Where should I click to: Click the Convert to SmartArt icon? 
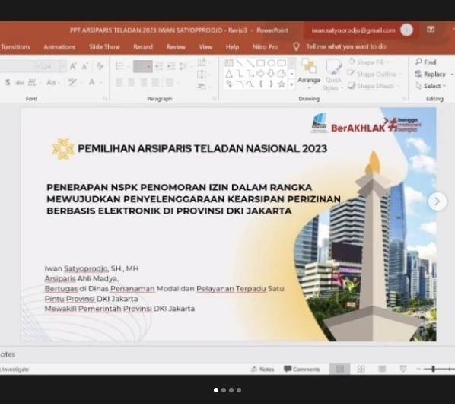(x=202, y=86)
